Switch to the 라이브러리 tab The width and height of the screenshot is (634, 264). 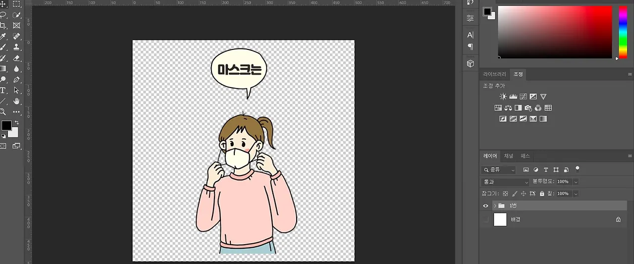(x=495, y=74)
